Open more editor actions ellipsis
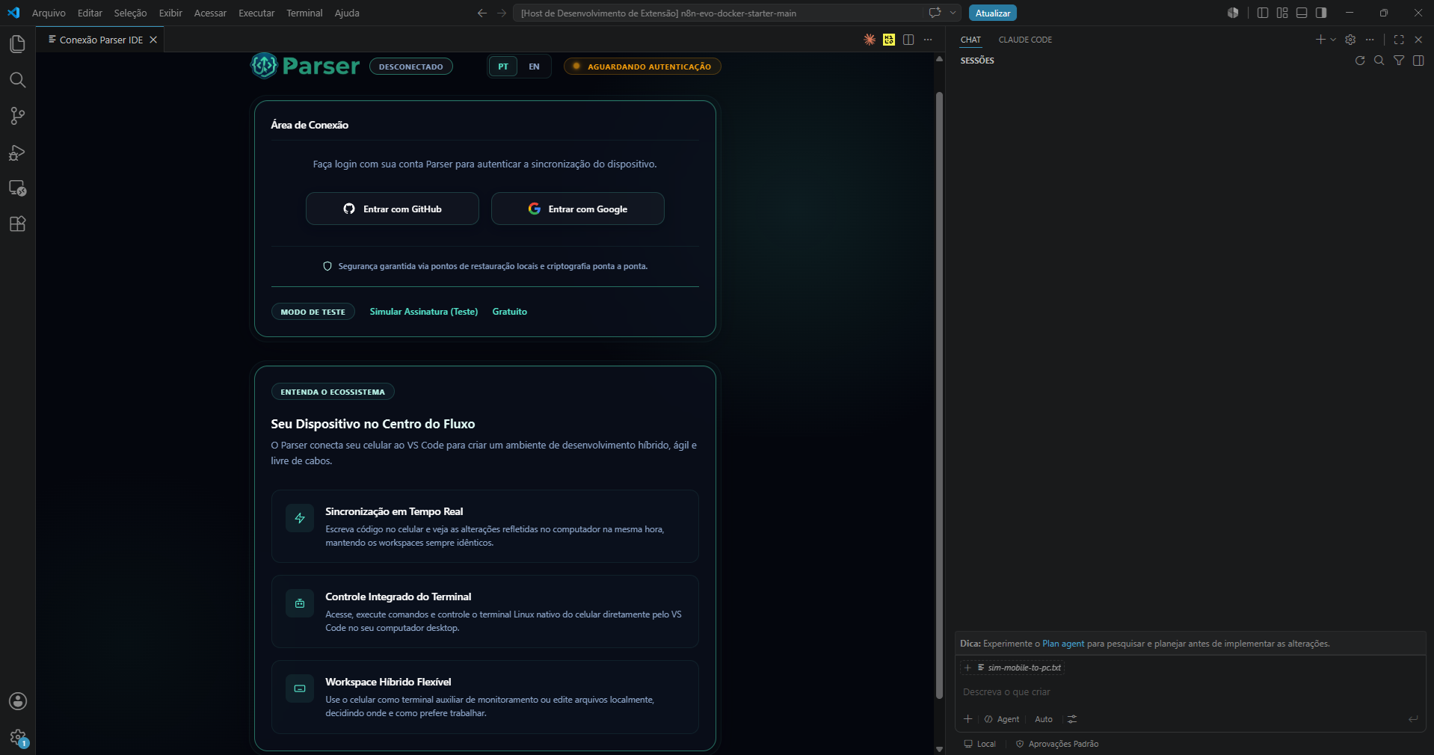The height and width of the screenshot is (755, 1434). pyautogui.click(x=928, y=40)
